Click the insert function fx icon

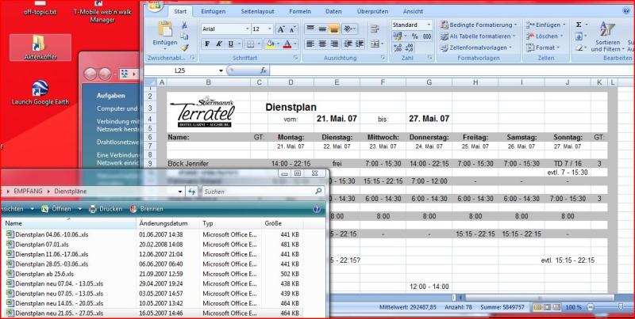[263, 70]
